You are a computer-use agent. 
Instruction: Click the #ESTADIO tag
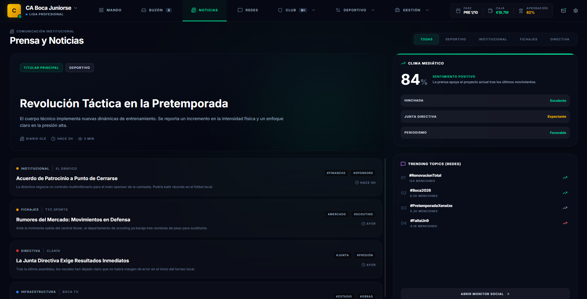point(344,297)
